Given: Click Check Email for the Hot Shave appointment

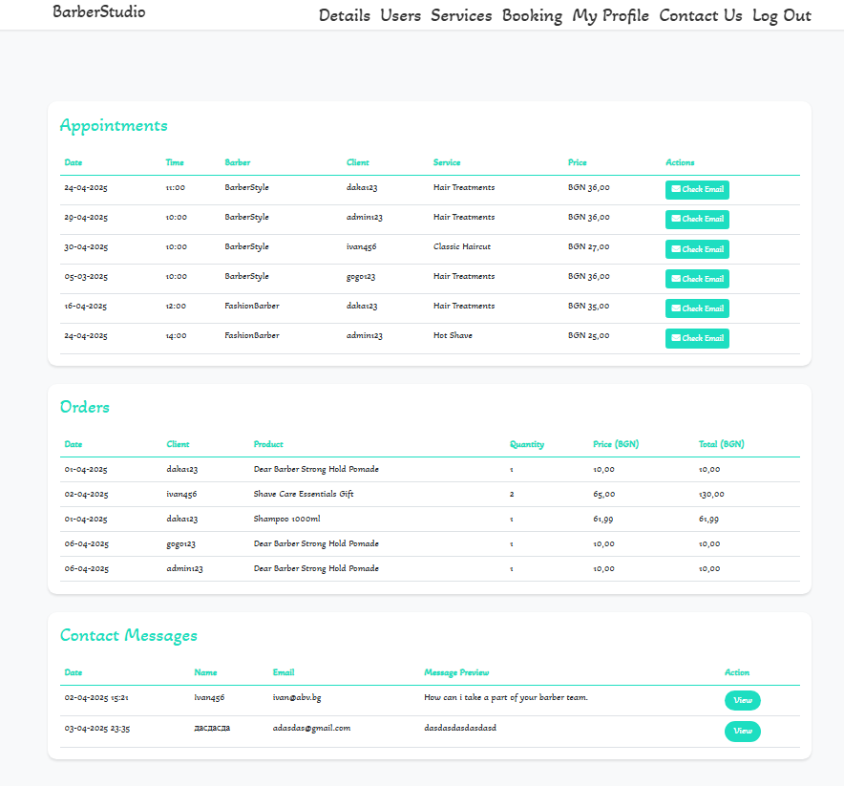Looking at the screenshot, I should [696, 338].
